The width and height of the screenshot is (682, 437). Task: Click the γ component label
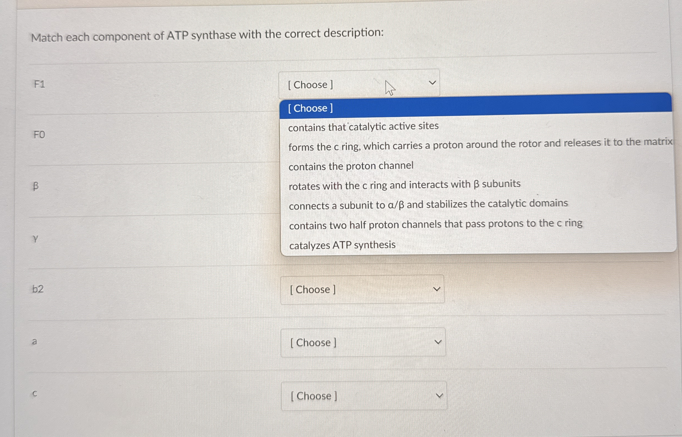[35, 238]
